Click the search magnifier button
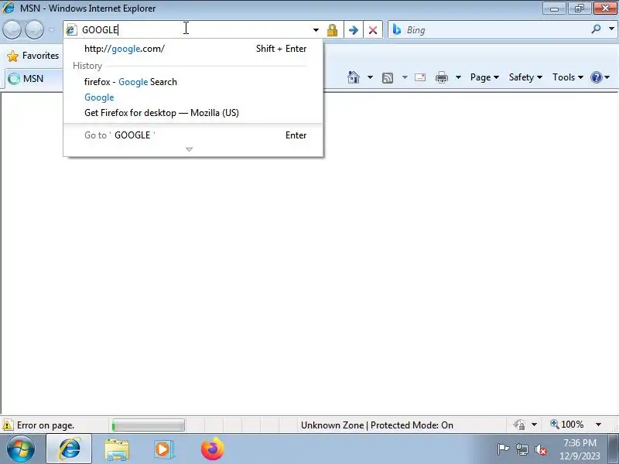Viewport: 619px width, 464px height. coord(596,29)
